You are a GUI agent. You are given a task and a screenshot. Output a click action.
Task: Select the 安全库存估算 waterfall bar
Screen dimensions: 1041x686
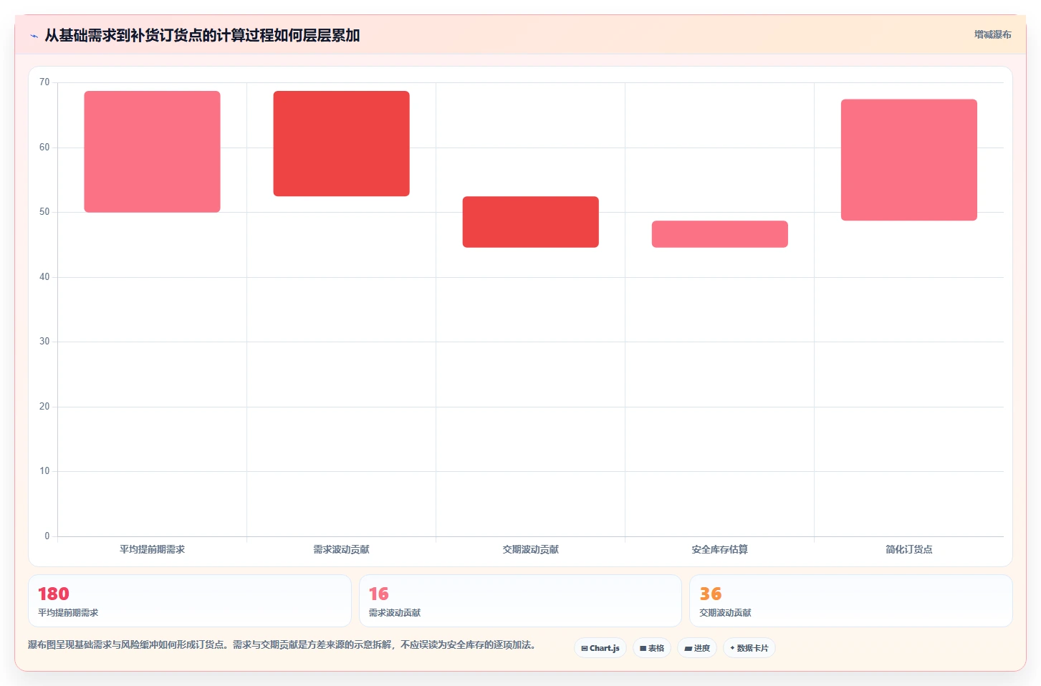[719, 234]
